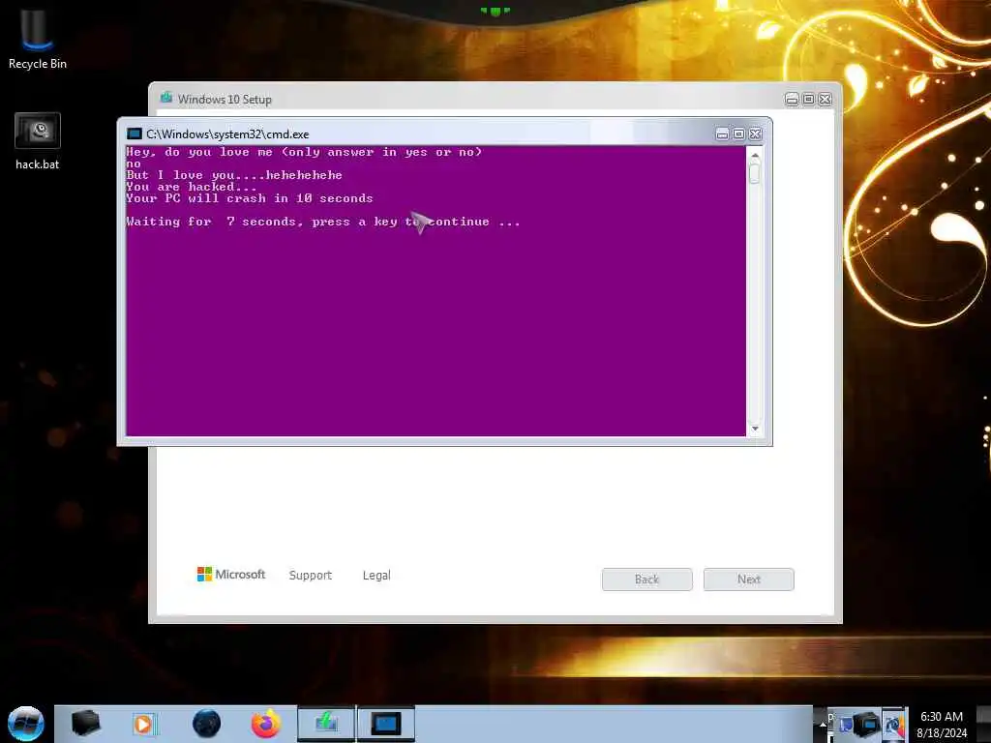This screenshot has width=991, height=743.
Task: Open the Recycle Bin desktop icon
Action: pyautogui.click(x=37, y=39)
